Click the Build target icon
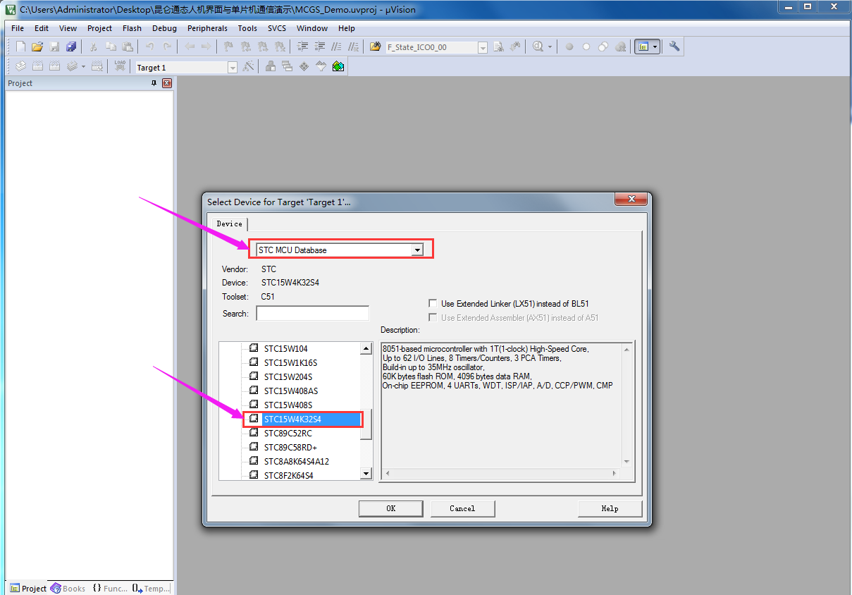Image resolution: width=852 pixels, height=595 pixels. click(x=37, y=66)
